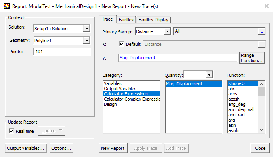Click the Primary Sweep All value field

[216, 31]
